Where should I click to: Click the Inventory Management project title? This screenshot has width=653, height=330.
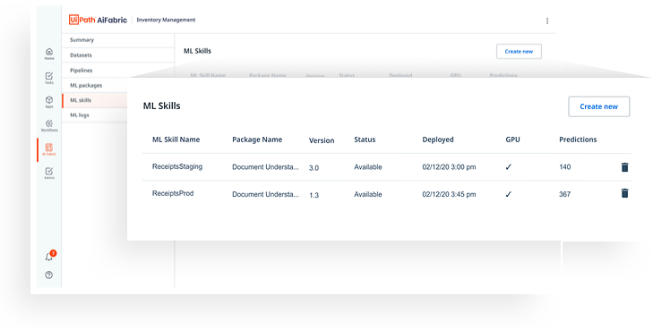coord(166,20)
